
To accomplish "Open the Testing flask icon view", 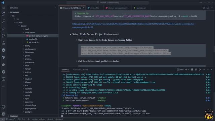I will click(x=4, y=43).
